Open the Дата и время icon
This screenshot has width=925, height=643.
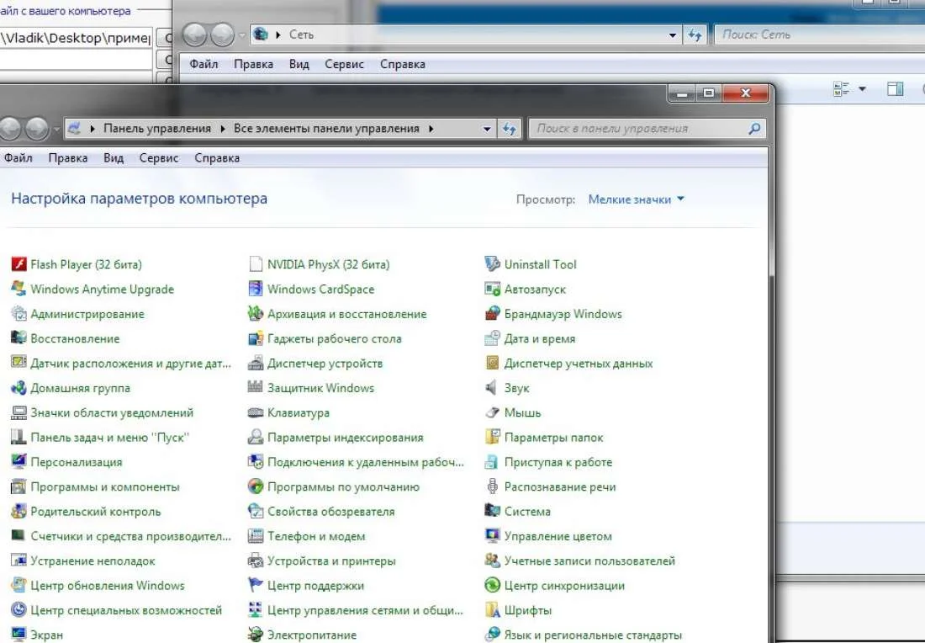tap(492, 338)
